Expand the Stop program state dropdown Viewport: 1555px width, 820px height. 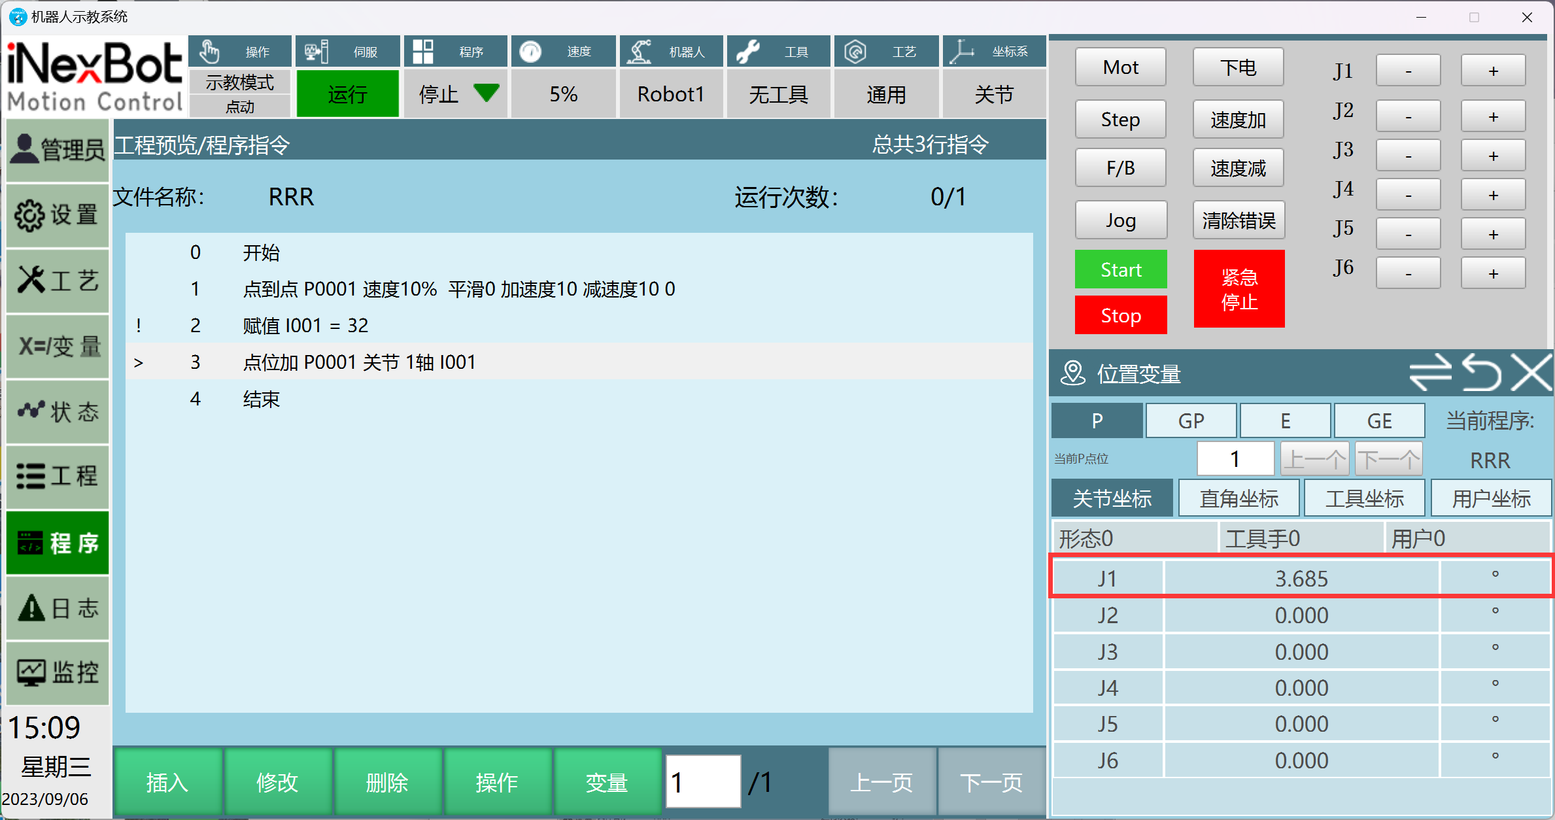[x=456, y=94]
